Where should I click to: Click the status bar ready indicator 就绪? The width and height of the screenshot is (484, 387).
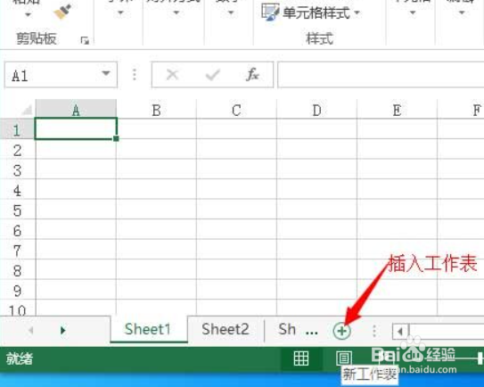(x=19, y=358)
